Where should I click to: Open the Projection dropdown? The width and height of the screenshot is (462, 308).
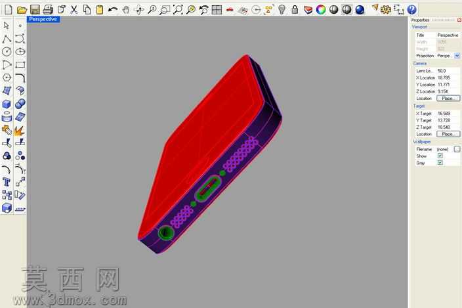tap(457, 56)
